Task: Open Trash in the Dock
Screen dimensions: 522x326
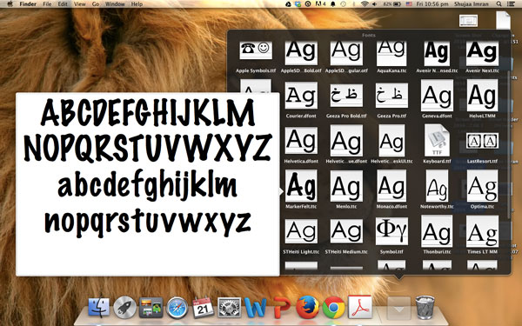Action: click(425, 308)
